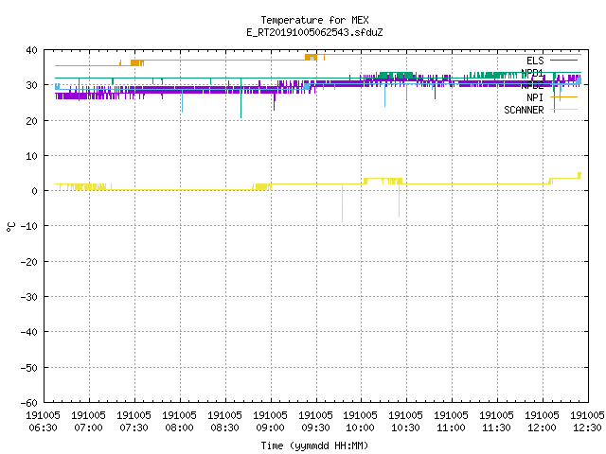Select the filename E_RT20191005062543.sfduZ subtitle
This screenshot has height=454, width=606.
click(314, 32)
